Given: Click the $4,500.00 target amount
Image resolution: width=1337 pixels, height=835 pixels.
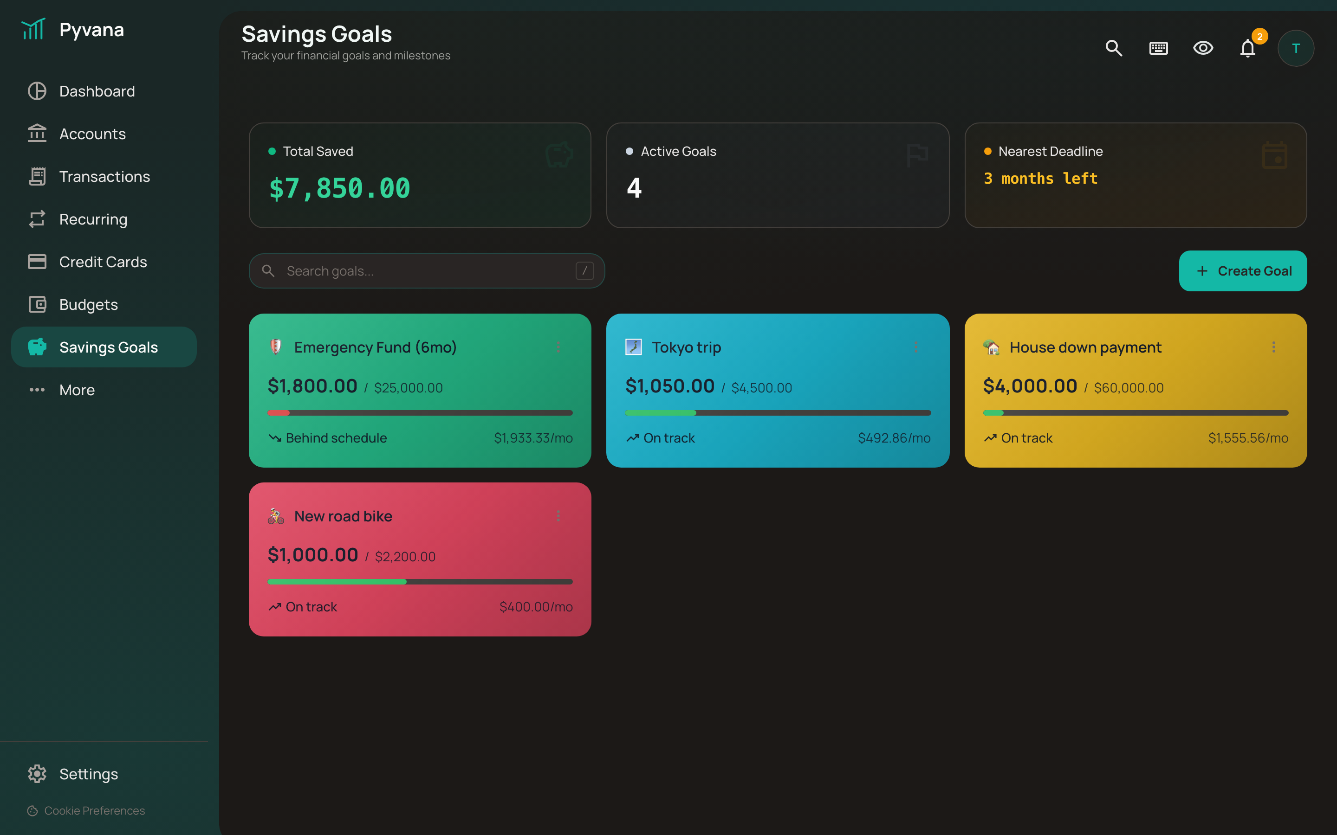Looking at the screenshot, I should (761, 388).
